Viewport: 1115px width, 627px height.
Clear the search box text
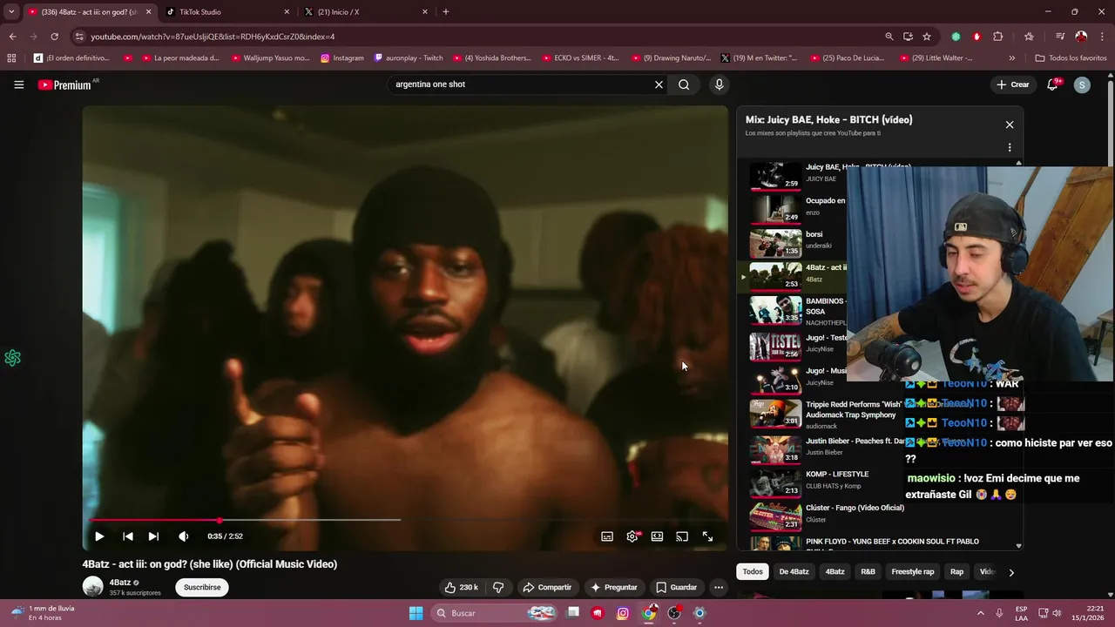[659, 84]
